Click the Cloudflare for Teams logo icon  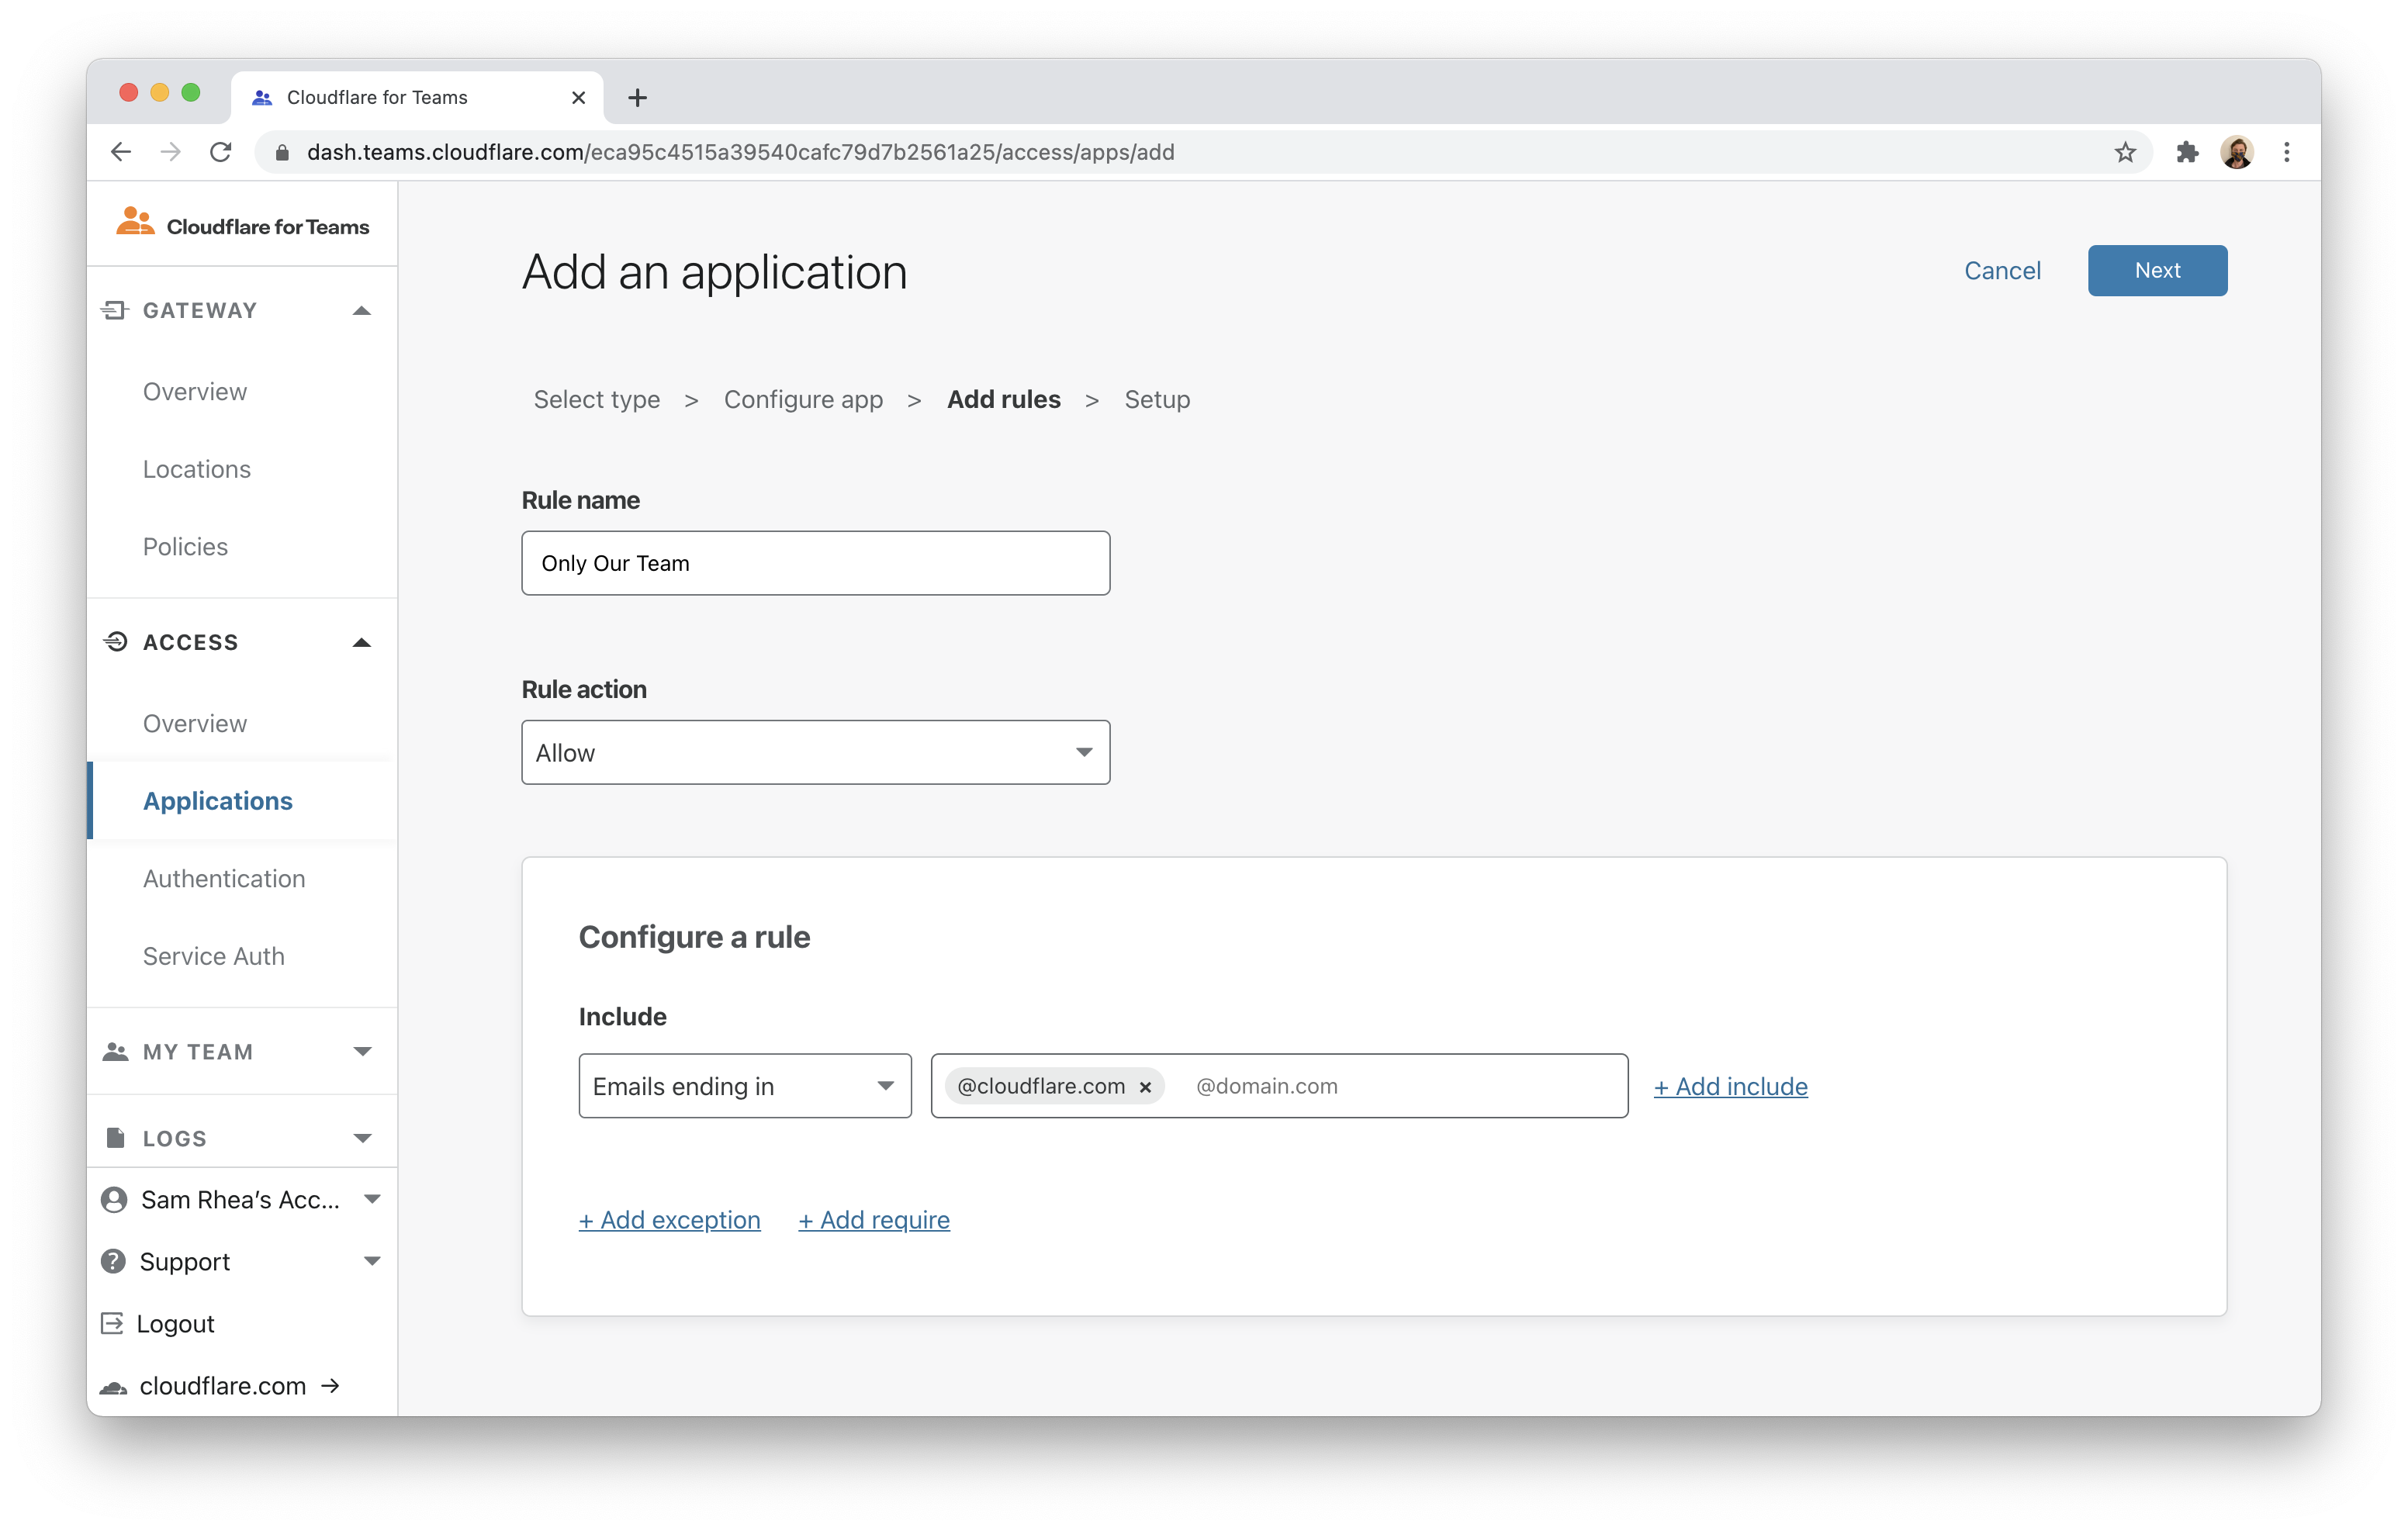[135, 222]
